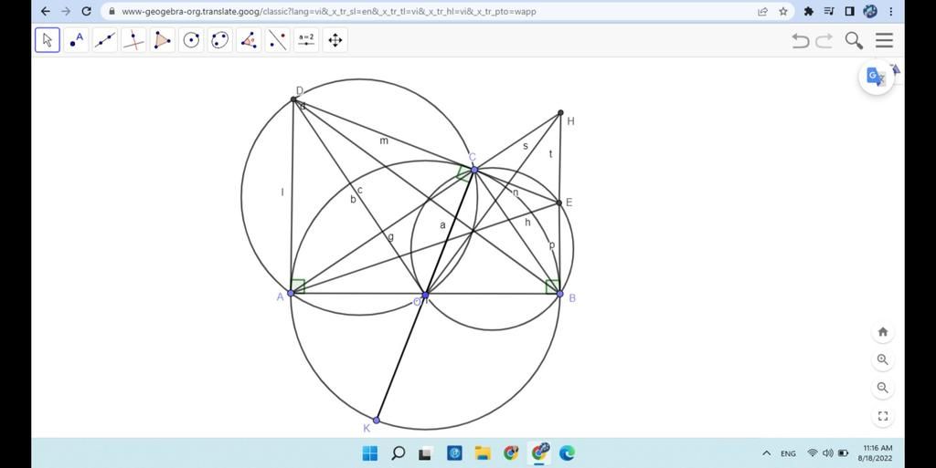
Task: Select the Perpendicular Line tool
Action: pyautogui.click(x=133, y=40)
